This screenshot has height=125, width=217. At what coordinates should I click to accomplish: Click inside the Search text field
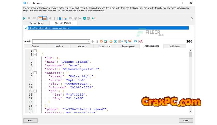[x=60, y=41]
